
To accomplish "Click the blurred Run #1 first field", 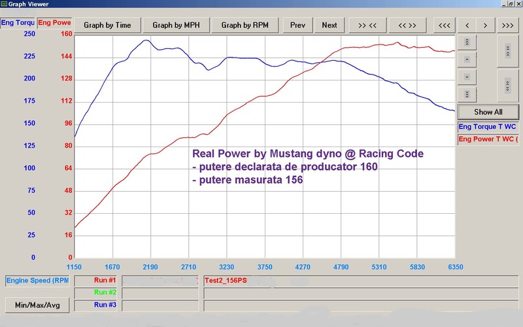I will 160,281.
